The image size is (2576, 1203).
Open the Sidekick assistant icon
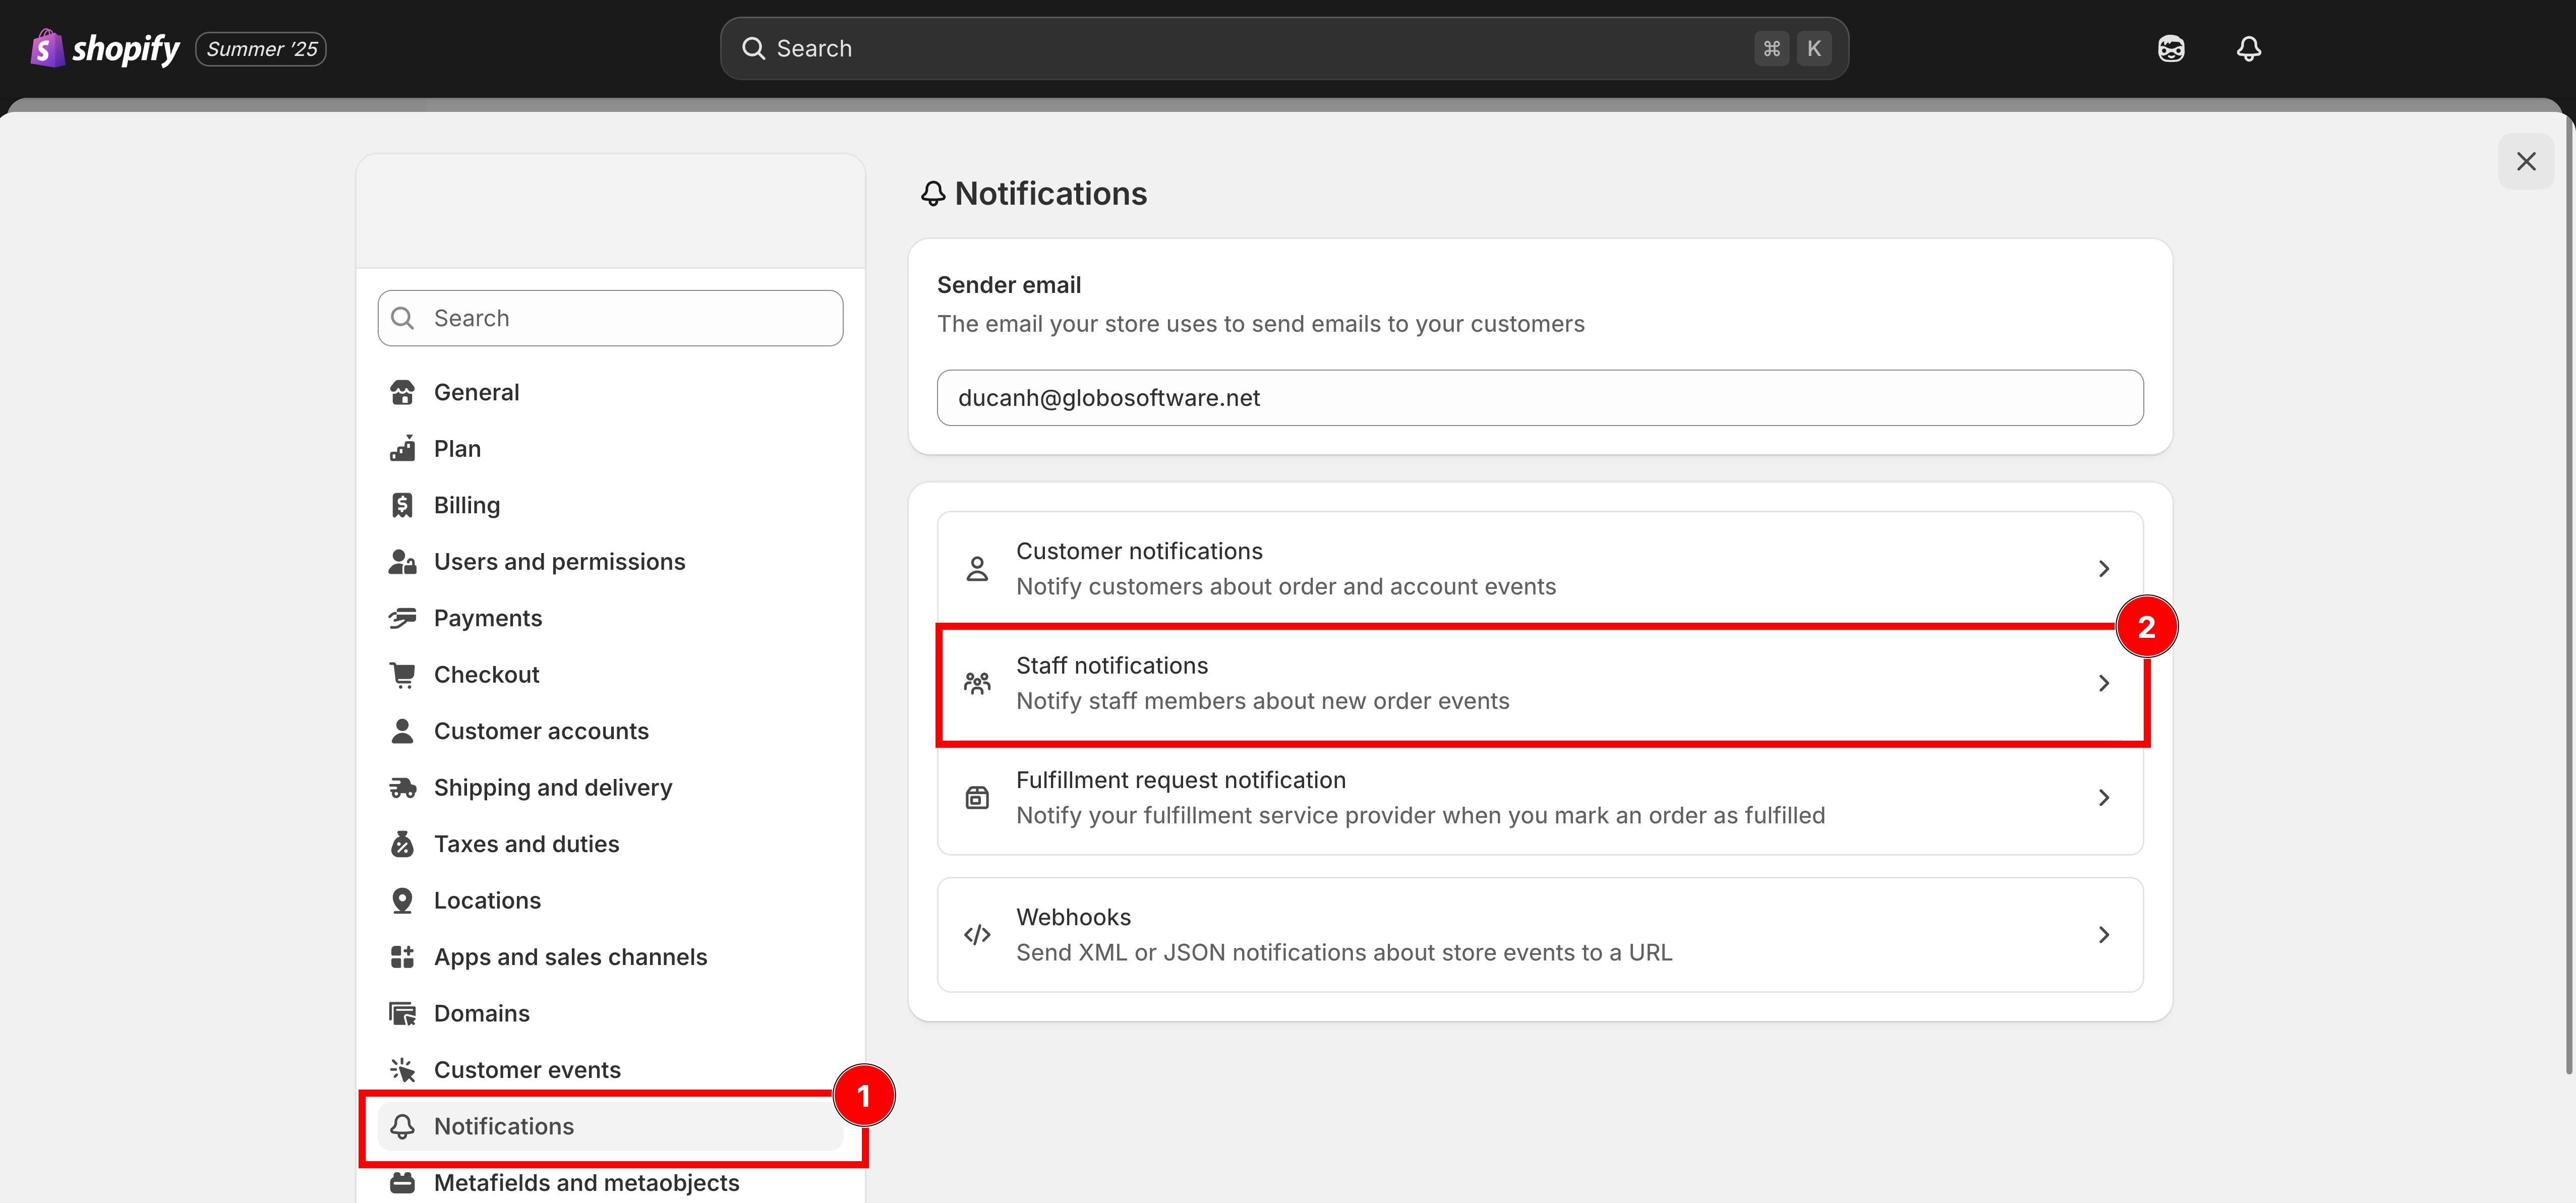click(x=2171, y=48)
